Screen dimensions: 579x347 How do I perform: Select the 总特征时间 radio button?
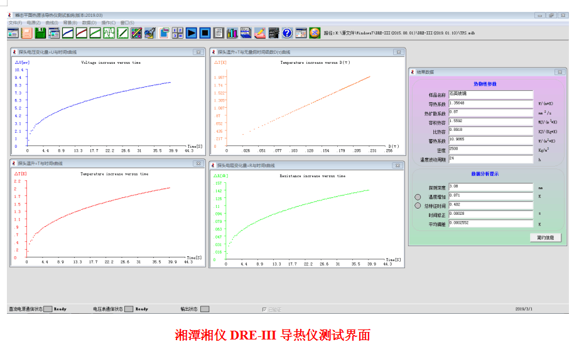coord(418,205)
